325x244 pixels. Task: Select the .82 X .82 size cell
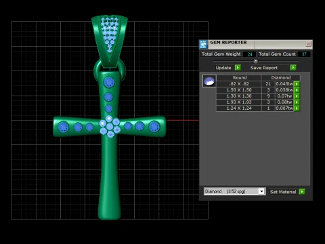click(239, 84)
